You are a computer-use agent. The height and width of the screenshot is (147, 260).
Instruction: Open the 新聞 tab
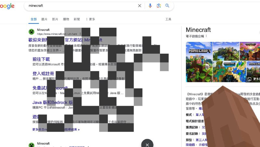[77, 19]
